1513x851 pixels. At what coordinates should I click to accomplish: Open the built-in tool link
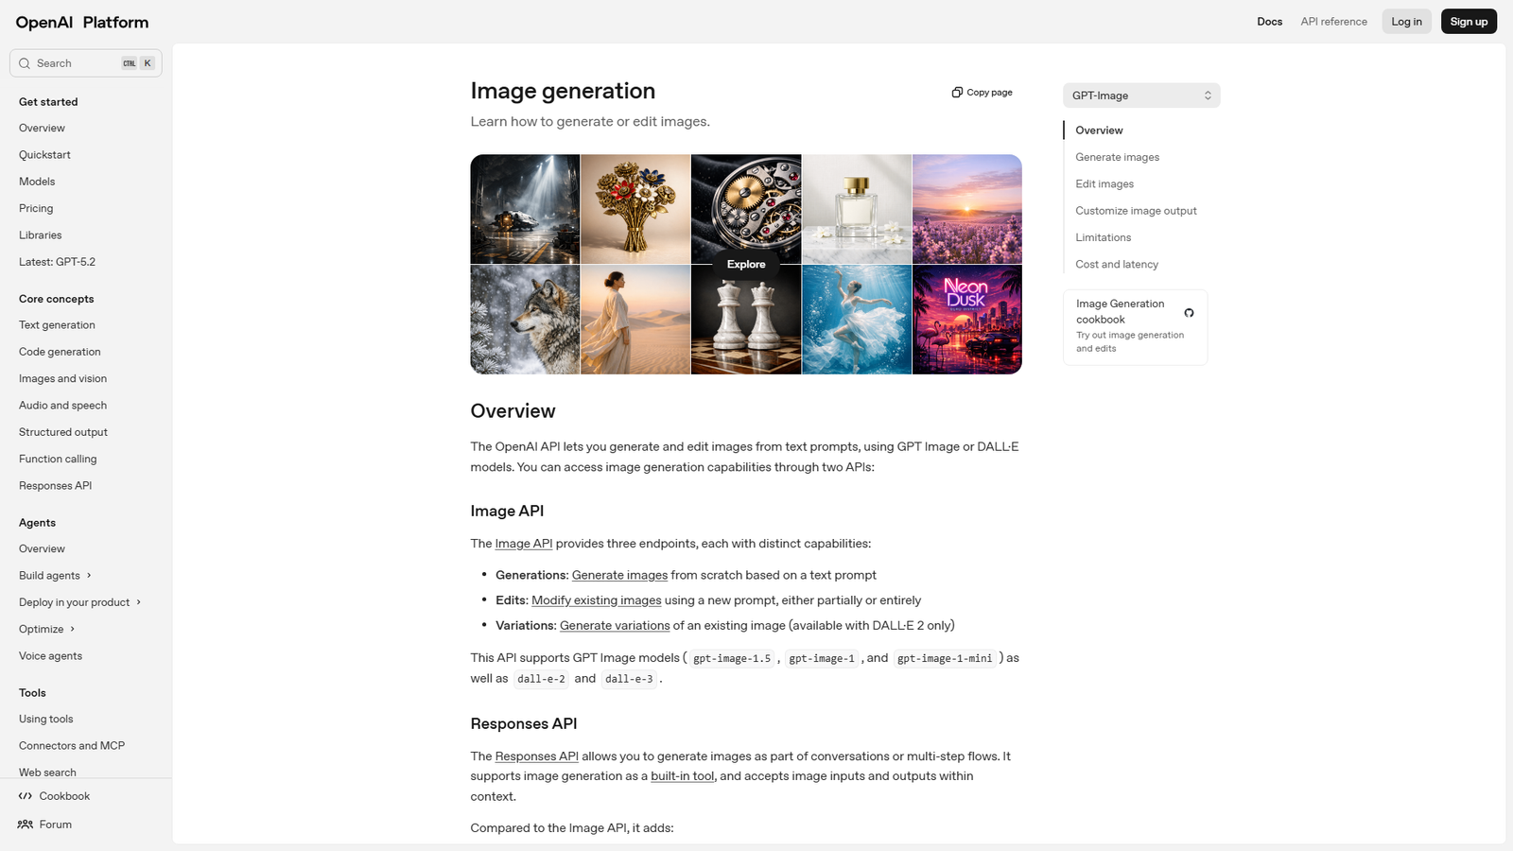[x=682, y=775]
